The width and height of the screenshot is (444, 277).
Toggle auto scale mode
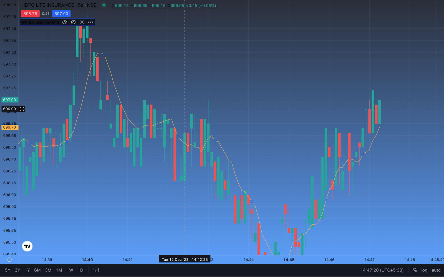(x=436, y=270)
